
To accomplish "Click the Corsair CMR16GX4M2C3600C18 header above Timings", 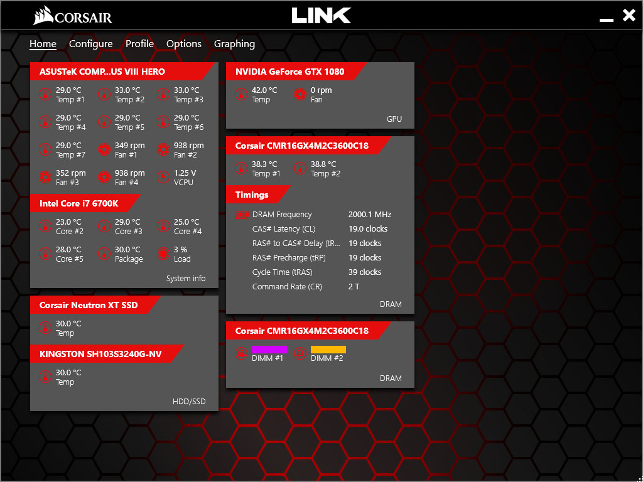I will point(308,146).
